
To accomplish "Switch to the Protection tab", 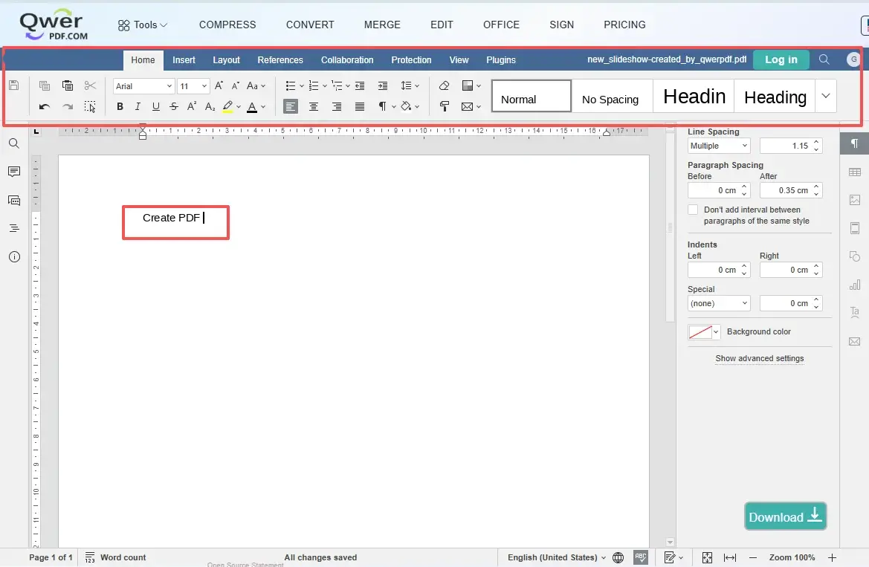I will [411, 60].
